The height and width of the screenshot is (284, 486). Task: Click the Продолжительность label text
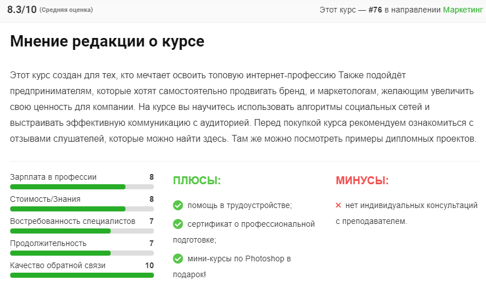[48, 243]
